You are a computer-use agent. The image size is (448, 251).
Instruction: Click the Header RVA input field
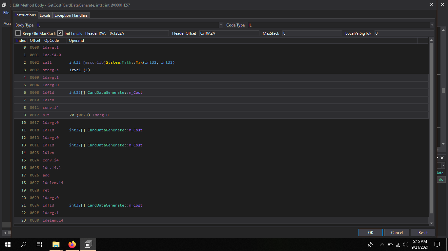pos(138,33)
